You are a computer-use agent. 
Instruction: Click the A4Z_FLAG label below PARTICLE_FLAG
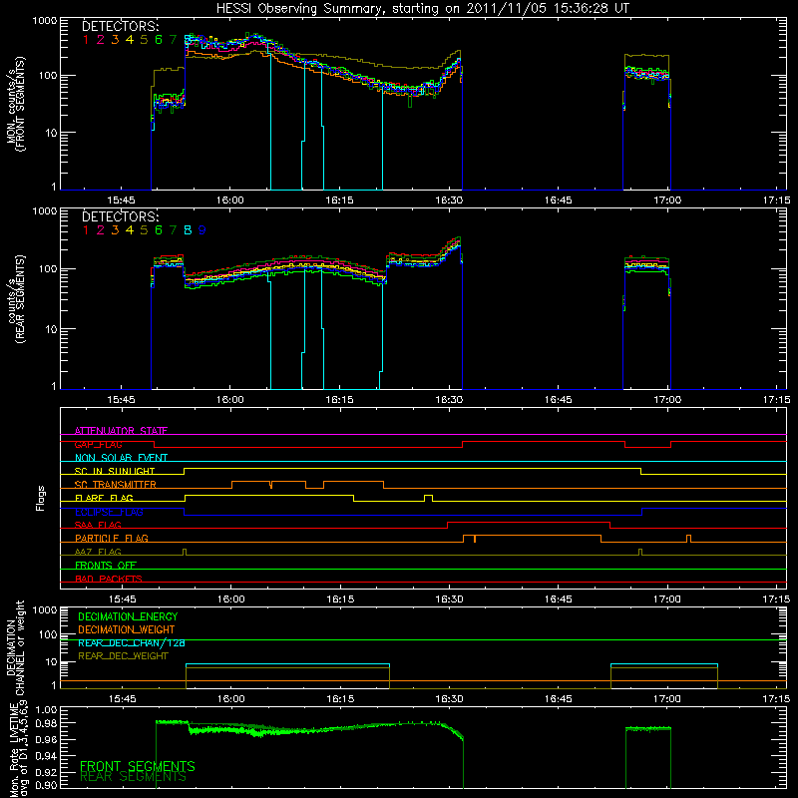(98, 552)
